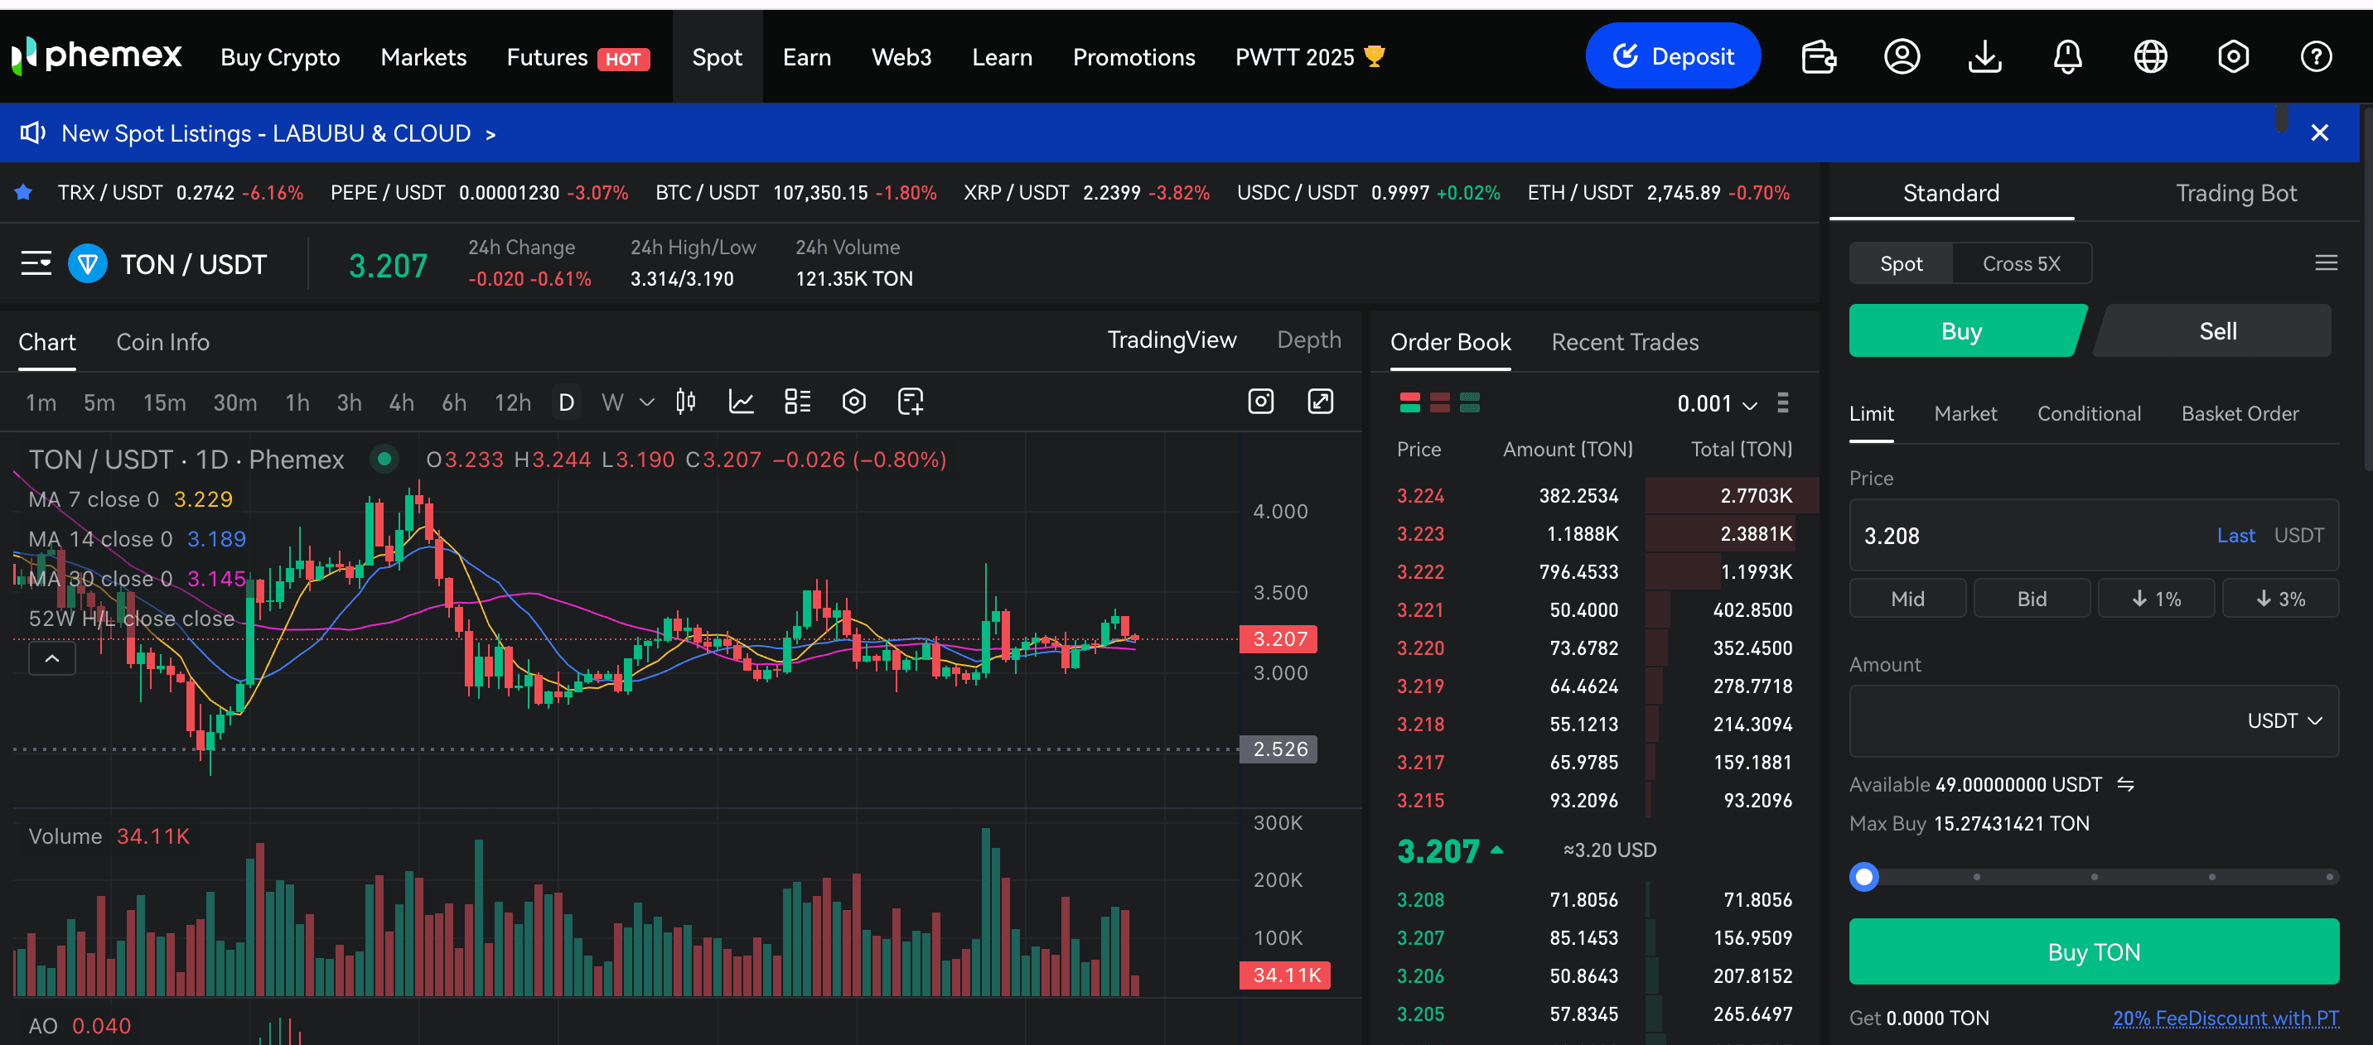The image size is (2373, 1045).
Task: Set price to Mid
Action: pyautogui.click(x=1907, y=599)
